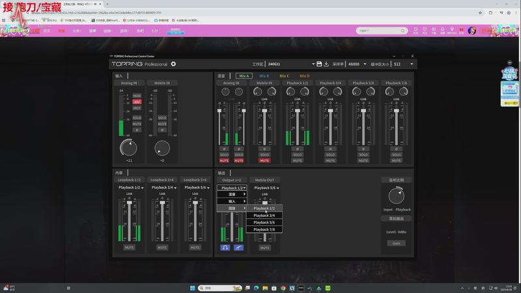Viewport: 521px width, 293px height.
Task: Switch to the Mix B tab
Action: (264, 76)
